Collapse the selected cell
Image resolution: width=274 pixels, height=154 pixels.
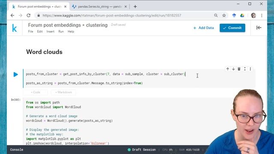click(x=245, y=69)
